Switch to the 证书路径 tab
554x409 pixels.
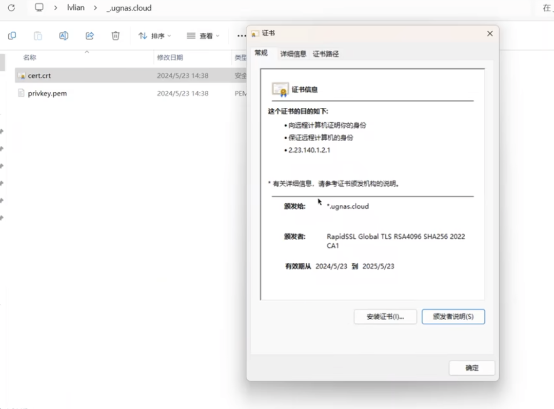click(326, 54)
